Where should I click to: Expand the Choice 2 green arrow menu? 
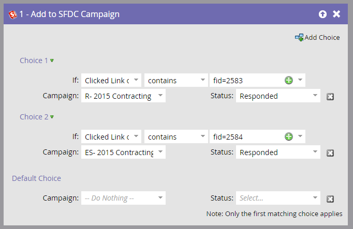click(x=52, y=117)
